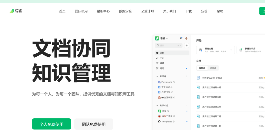Viewport: 265px width, 130px height.
Task: Click the 群晖 DS923+ 折腾记 title
Action: tap(212, 78)
